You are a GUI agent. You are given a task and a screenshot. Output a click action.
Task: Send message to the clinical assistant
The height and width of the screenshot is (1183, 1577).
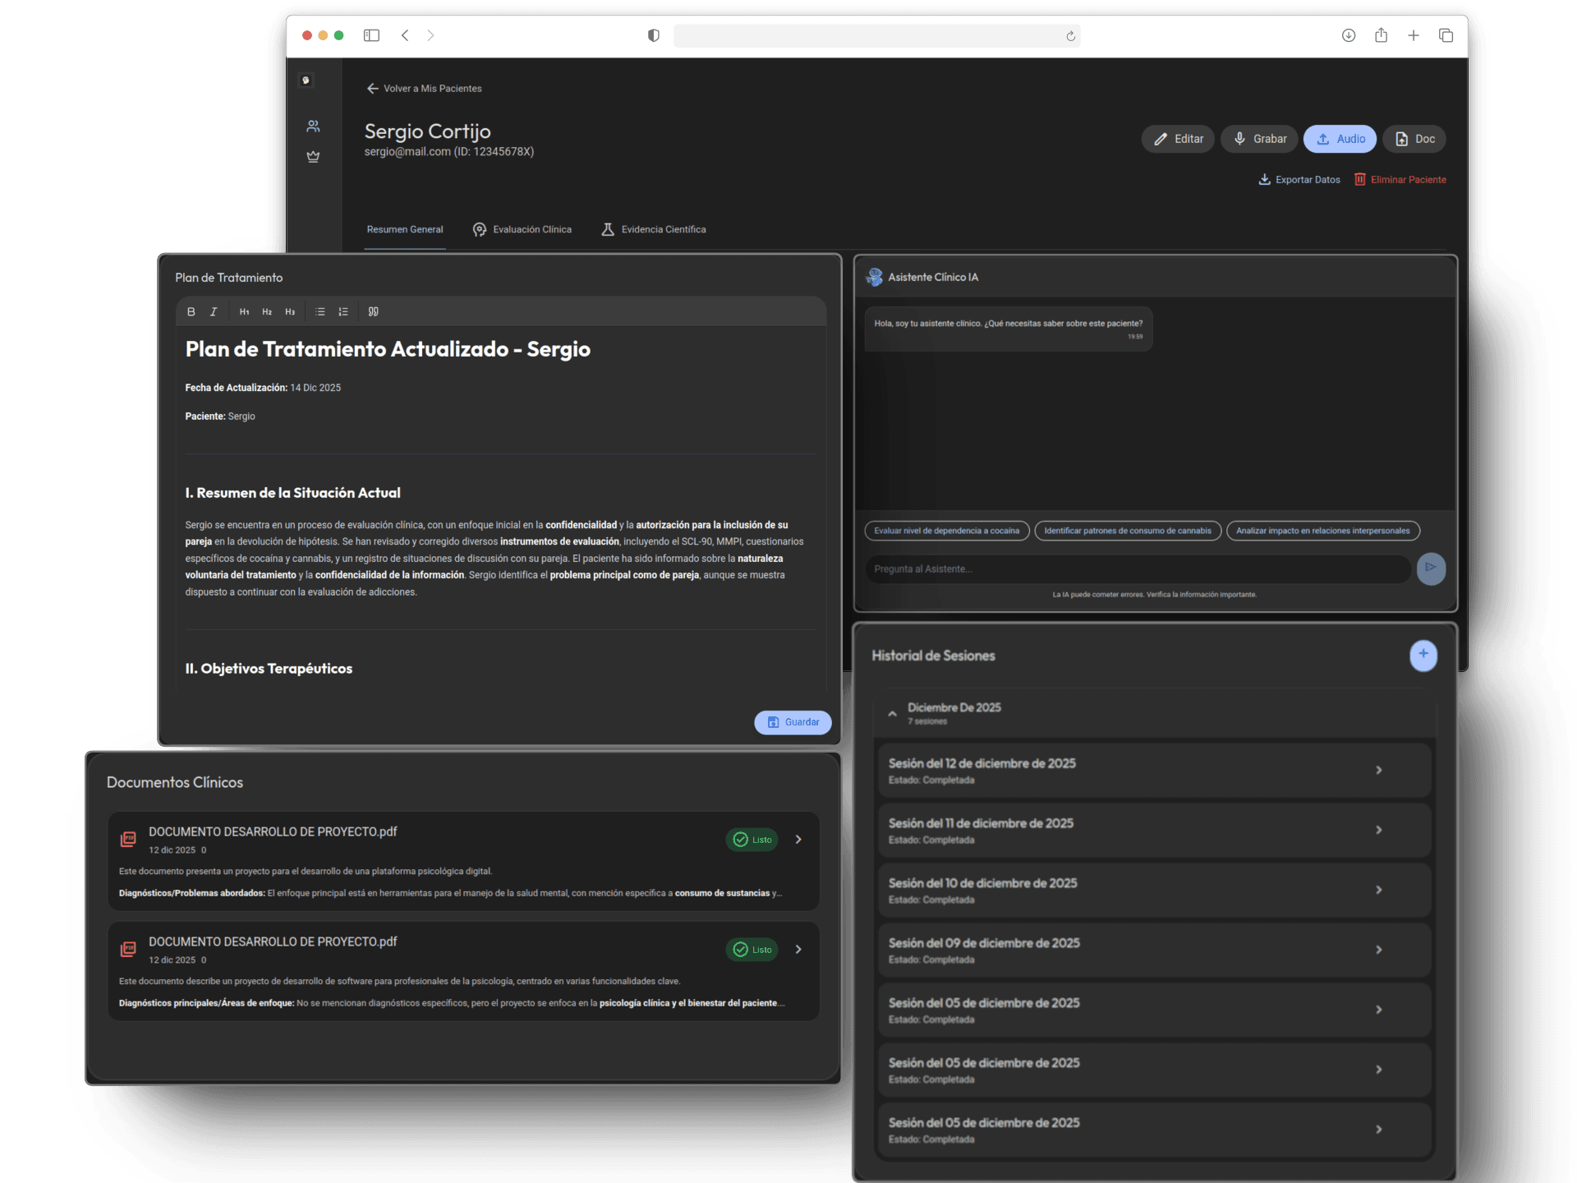pos(1430,568)
